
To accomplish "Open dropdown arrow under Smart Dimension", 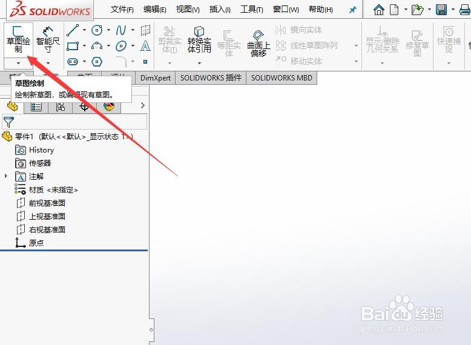I will click(x=48, y=63).
